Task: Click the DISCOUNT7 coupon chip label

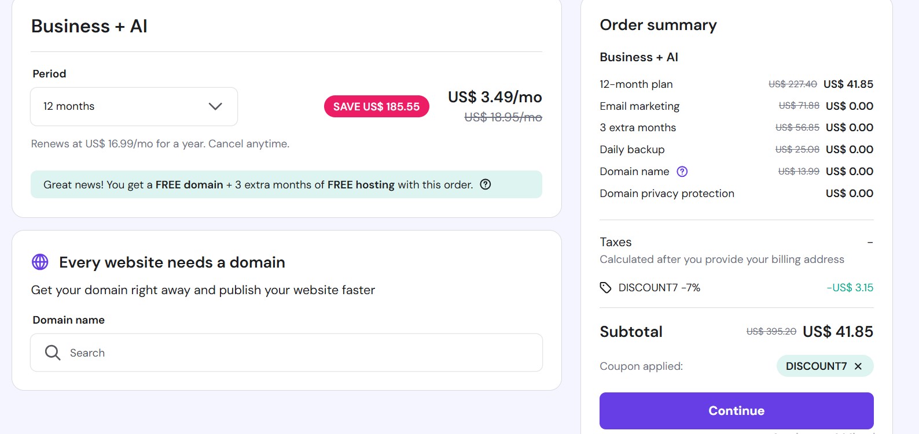Action: (x=816, y=366)
